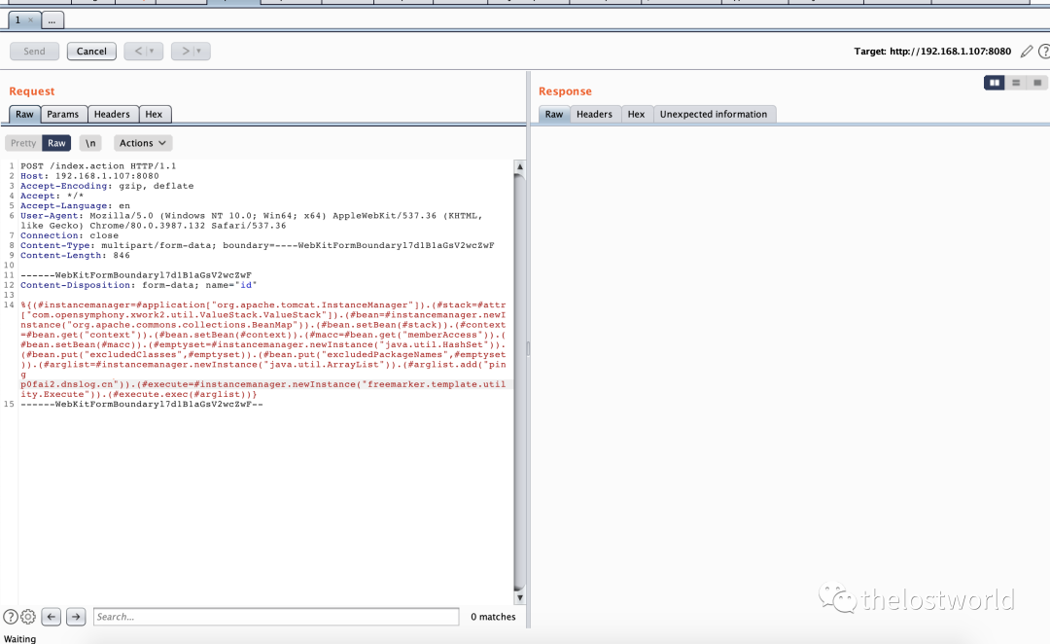Switch to Response Headers tab
Image resolution: width=1050 pixels, height=644 pixels.
pos(595,114)
